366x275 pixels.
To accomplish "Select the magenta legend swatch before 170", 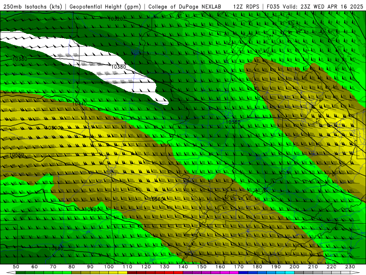I will (234, 273).
